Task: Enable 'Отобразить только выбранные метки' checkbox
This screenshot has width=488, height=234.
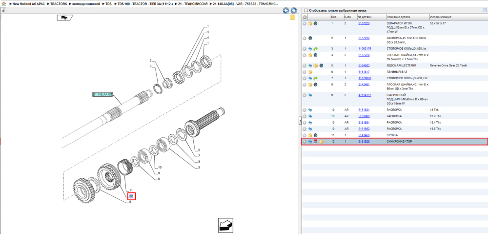Action: [x=305, y=10]
